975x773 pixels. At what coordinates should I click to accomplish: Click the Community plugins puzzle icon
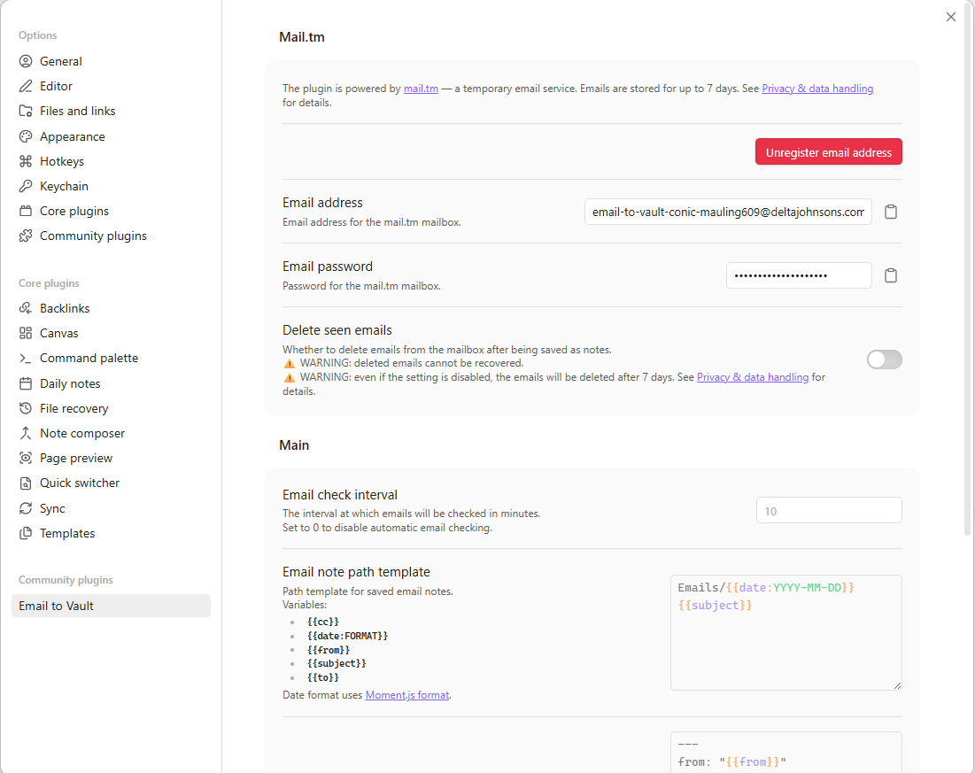pos(26,236)
